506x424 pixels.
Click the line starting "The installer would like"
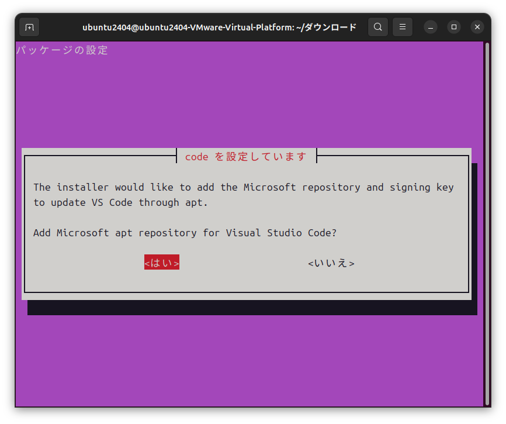coord(243,187)
